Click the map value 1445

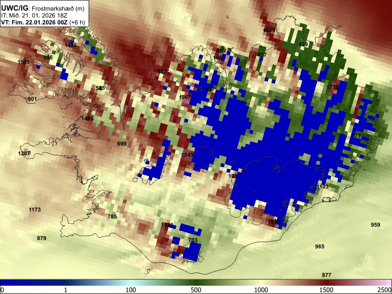[71, 45]
